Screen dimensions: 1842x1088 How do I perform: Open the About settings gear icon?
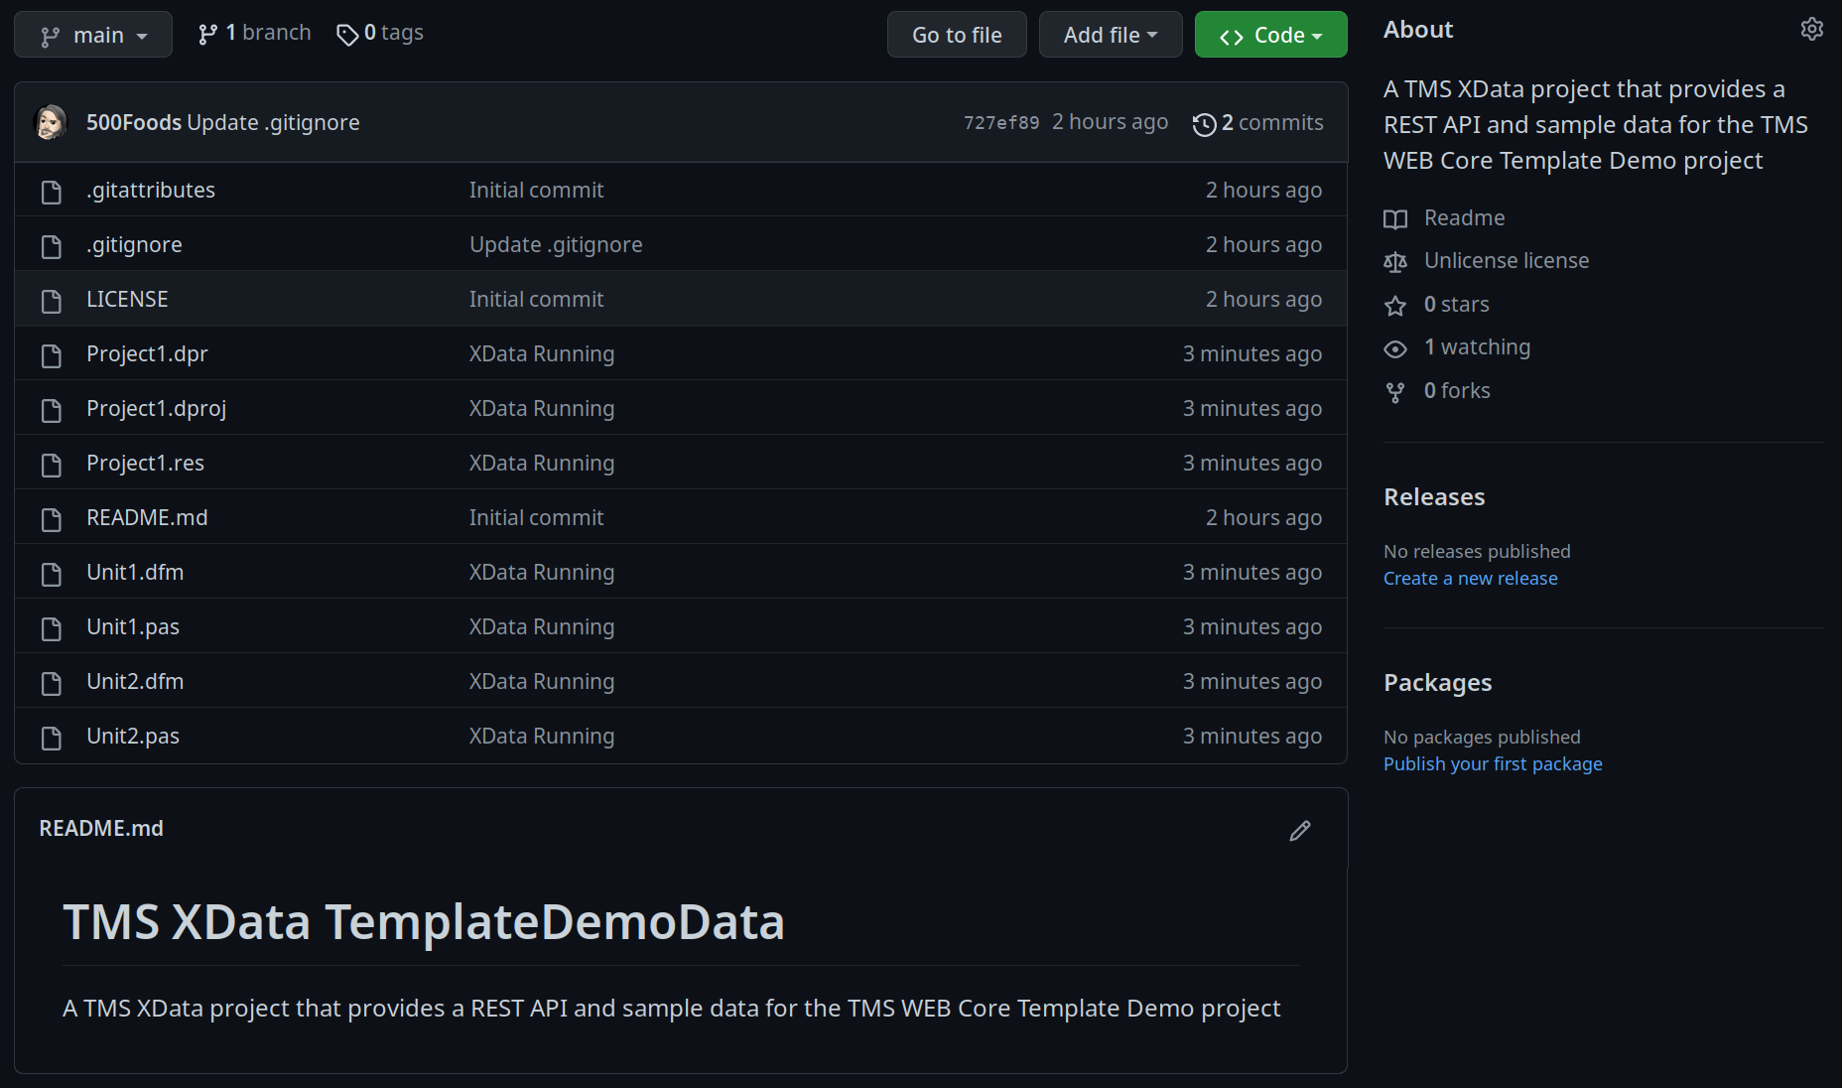pyautogui.click(x=1812, y=29)
